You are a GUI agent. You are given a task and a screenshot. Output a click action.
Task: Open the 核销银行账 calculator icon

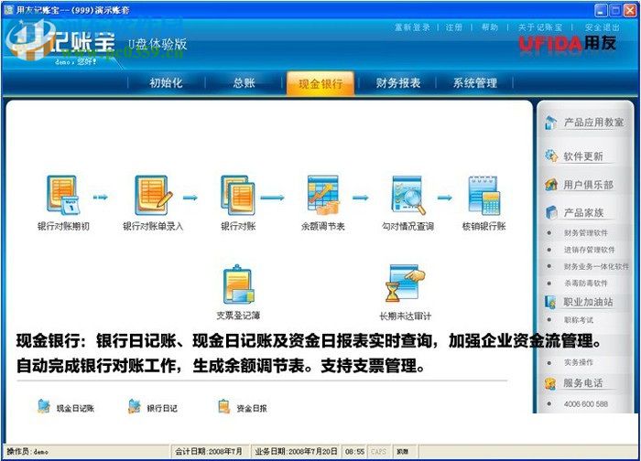pos(484,195)
